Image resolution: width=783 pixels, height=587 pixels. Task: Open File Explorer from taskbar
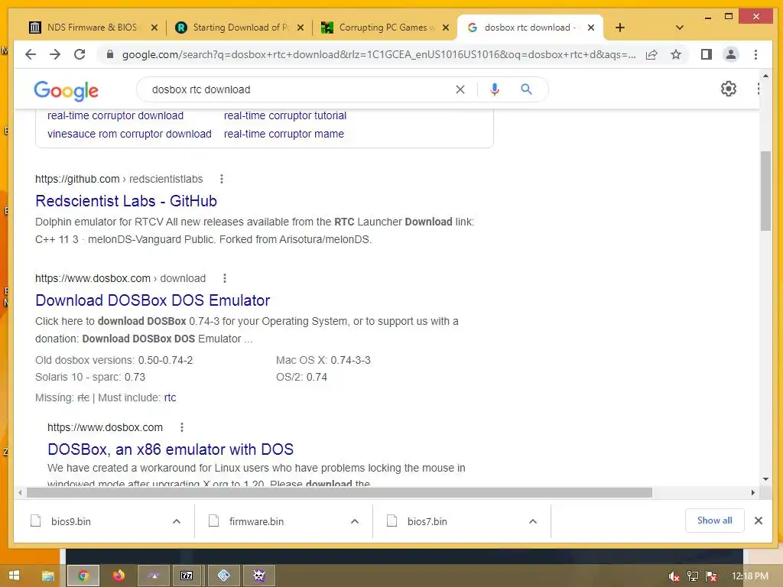[x=48, y=576]
